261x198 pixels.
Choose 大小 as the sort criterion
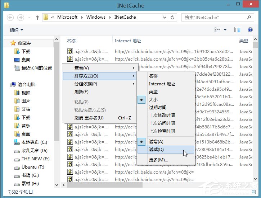[153, 99]
